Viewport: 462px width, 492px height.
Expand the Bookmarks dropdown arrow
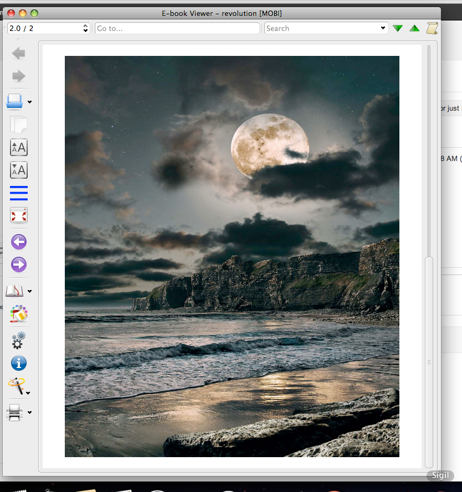coord(29,292)
